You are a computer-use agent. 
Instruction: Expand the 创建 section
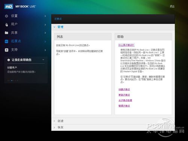click(x=113, y=121)
